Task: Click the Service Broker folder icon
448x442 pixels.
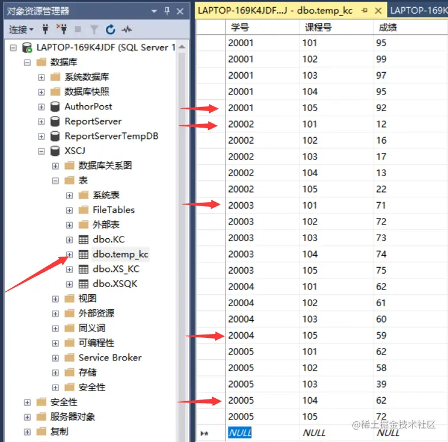Action: 69,357
